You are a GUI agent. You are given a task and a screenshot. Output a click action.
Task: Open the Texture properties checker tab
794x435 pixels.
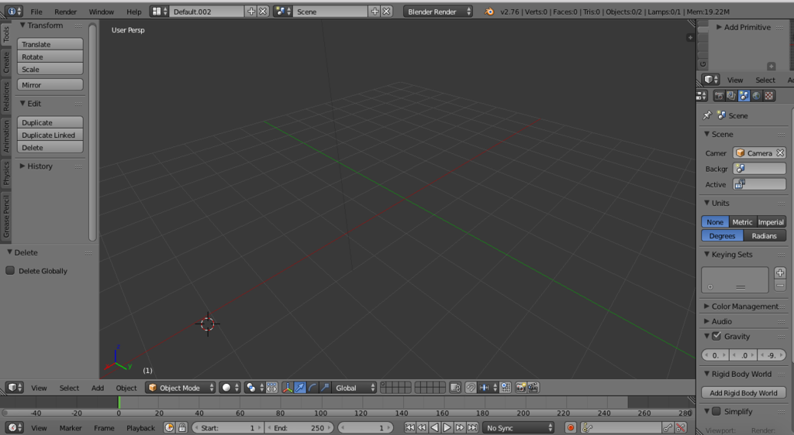(769, 95)
